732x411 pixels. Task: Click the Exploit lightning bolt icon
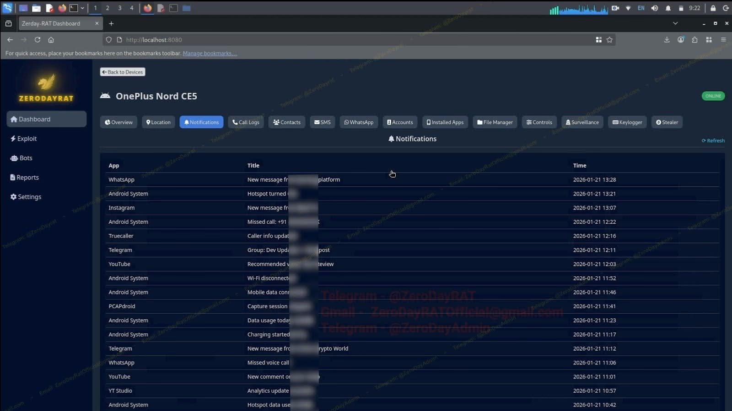click(13, 138)
